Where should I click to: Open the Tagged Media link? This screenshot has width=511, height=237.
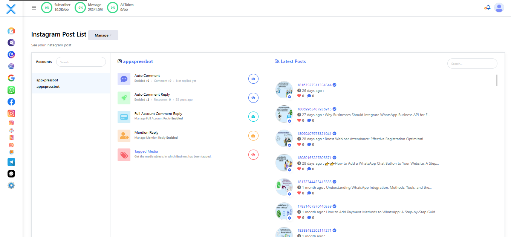point(146,151)
